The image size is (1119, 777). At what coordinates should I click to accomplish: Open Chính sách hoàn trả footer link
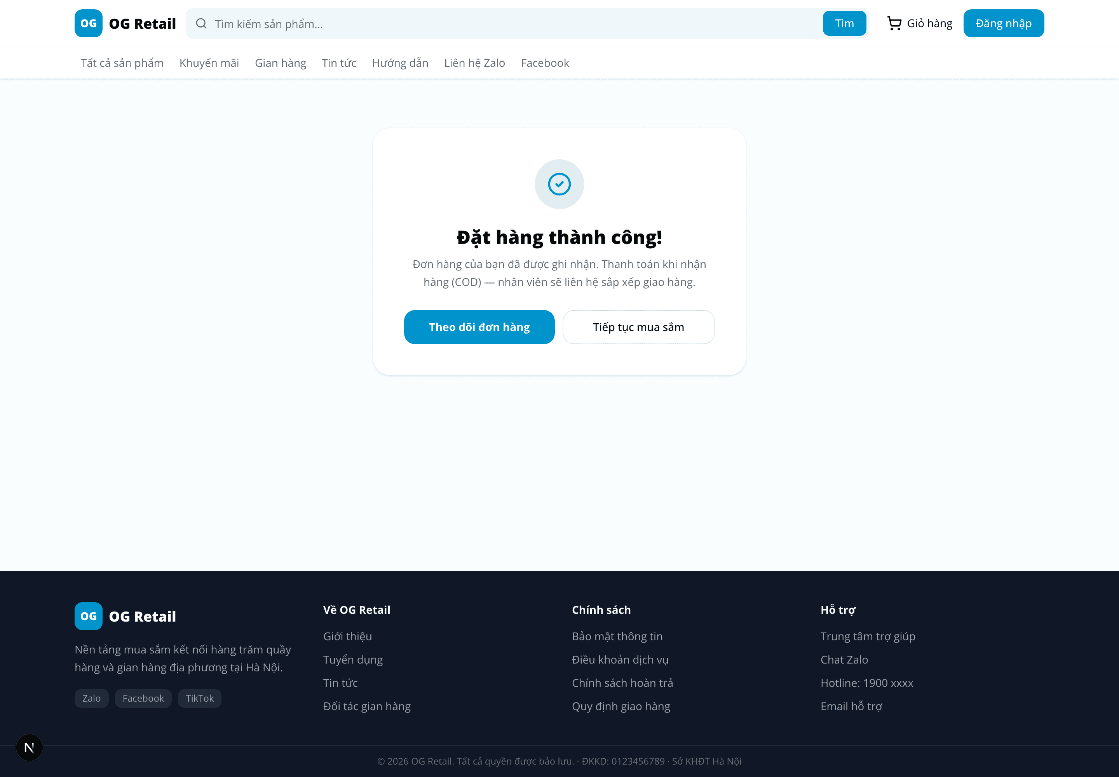point(622,683)
